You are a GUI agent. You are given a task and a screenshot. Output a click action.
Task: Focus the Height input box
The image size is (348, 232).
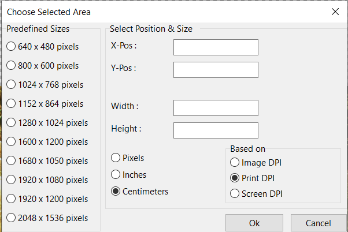216,130
